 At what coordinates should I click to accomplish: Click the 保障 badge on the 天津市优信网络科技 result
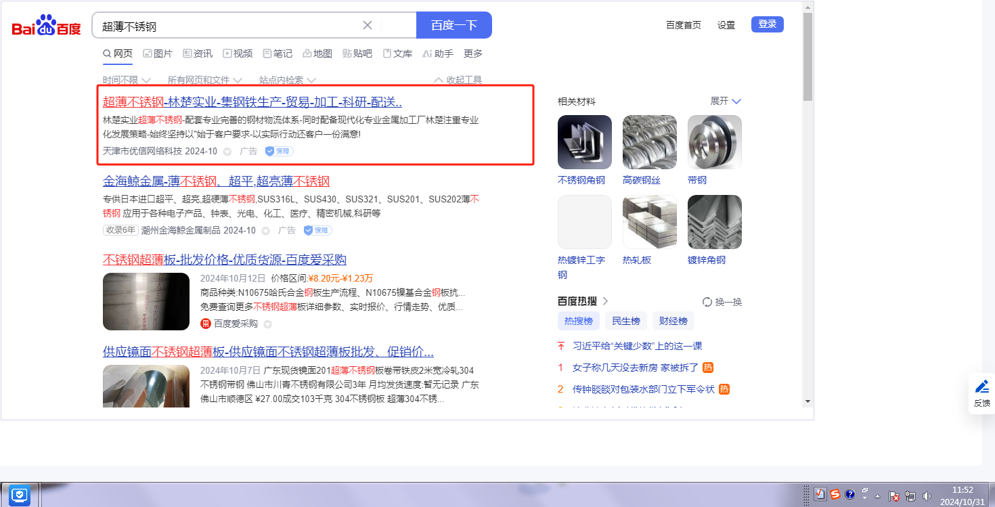[279, 151]
